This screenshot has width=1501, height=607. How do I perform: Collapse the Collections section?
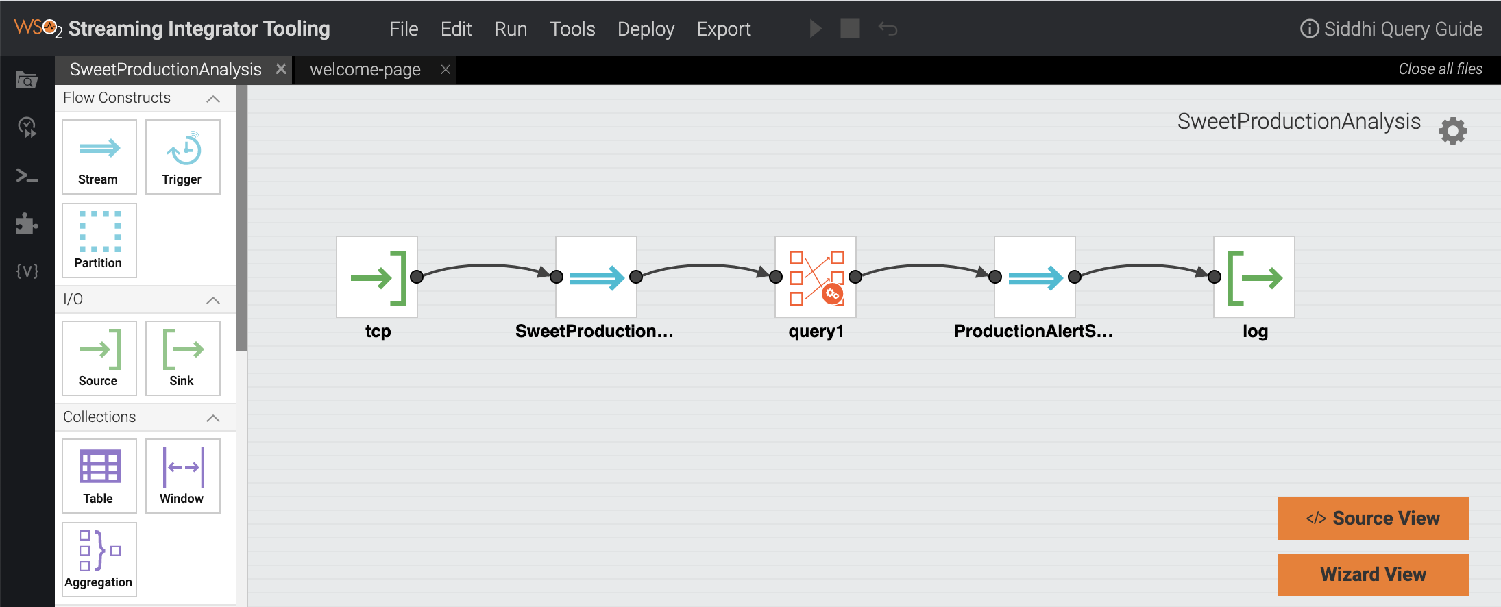(x=213, y=418)
